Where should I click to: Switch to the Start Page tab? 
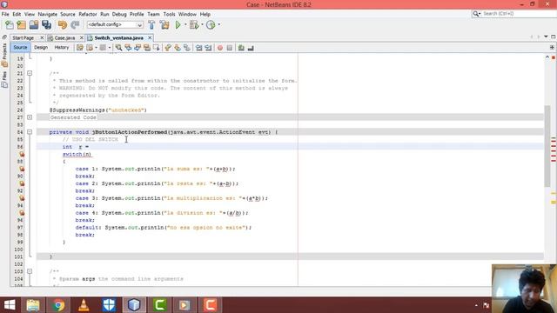23,37
